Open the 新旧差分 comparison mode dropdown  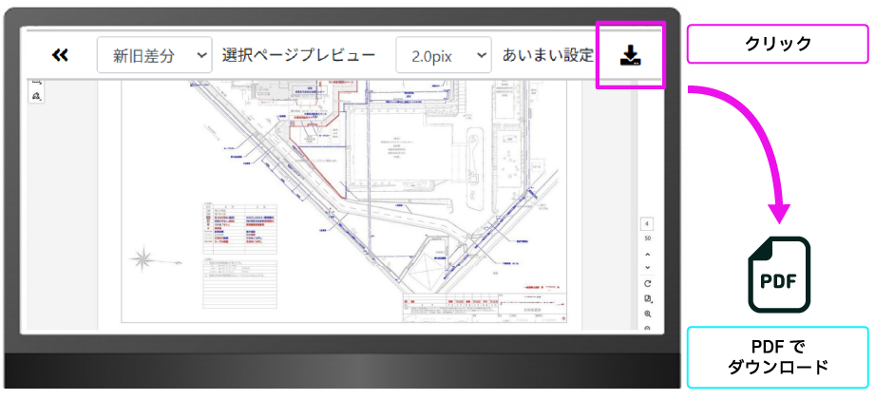pyautogui.click(x=155, y=55)
